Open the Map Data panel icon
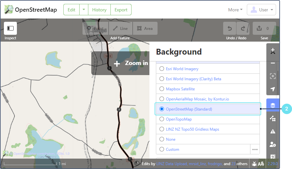 coord(273,119)
